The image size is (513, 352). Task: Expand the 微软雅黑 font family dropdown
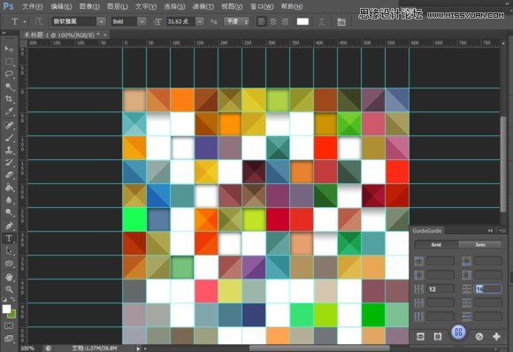coord(102,21)
